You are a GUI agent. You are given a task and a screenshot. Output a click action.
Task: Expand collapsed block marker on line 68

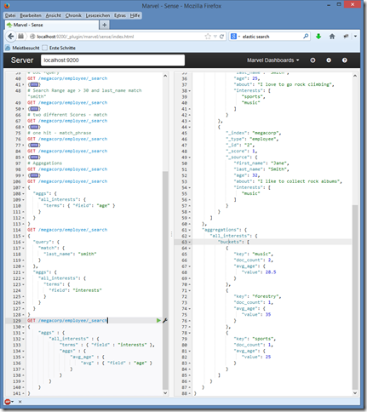[34, 127]
